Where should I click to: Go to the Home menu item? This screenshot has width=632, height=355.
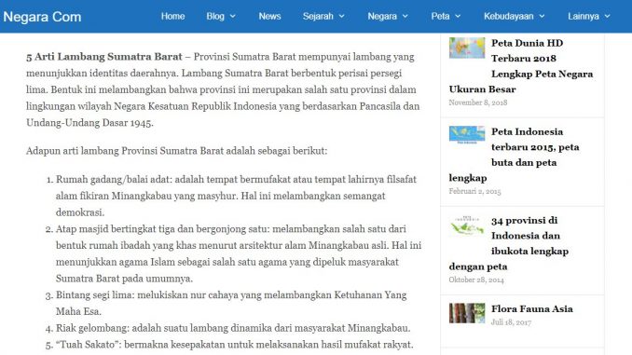172,16
